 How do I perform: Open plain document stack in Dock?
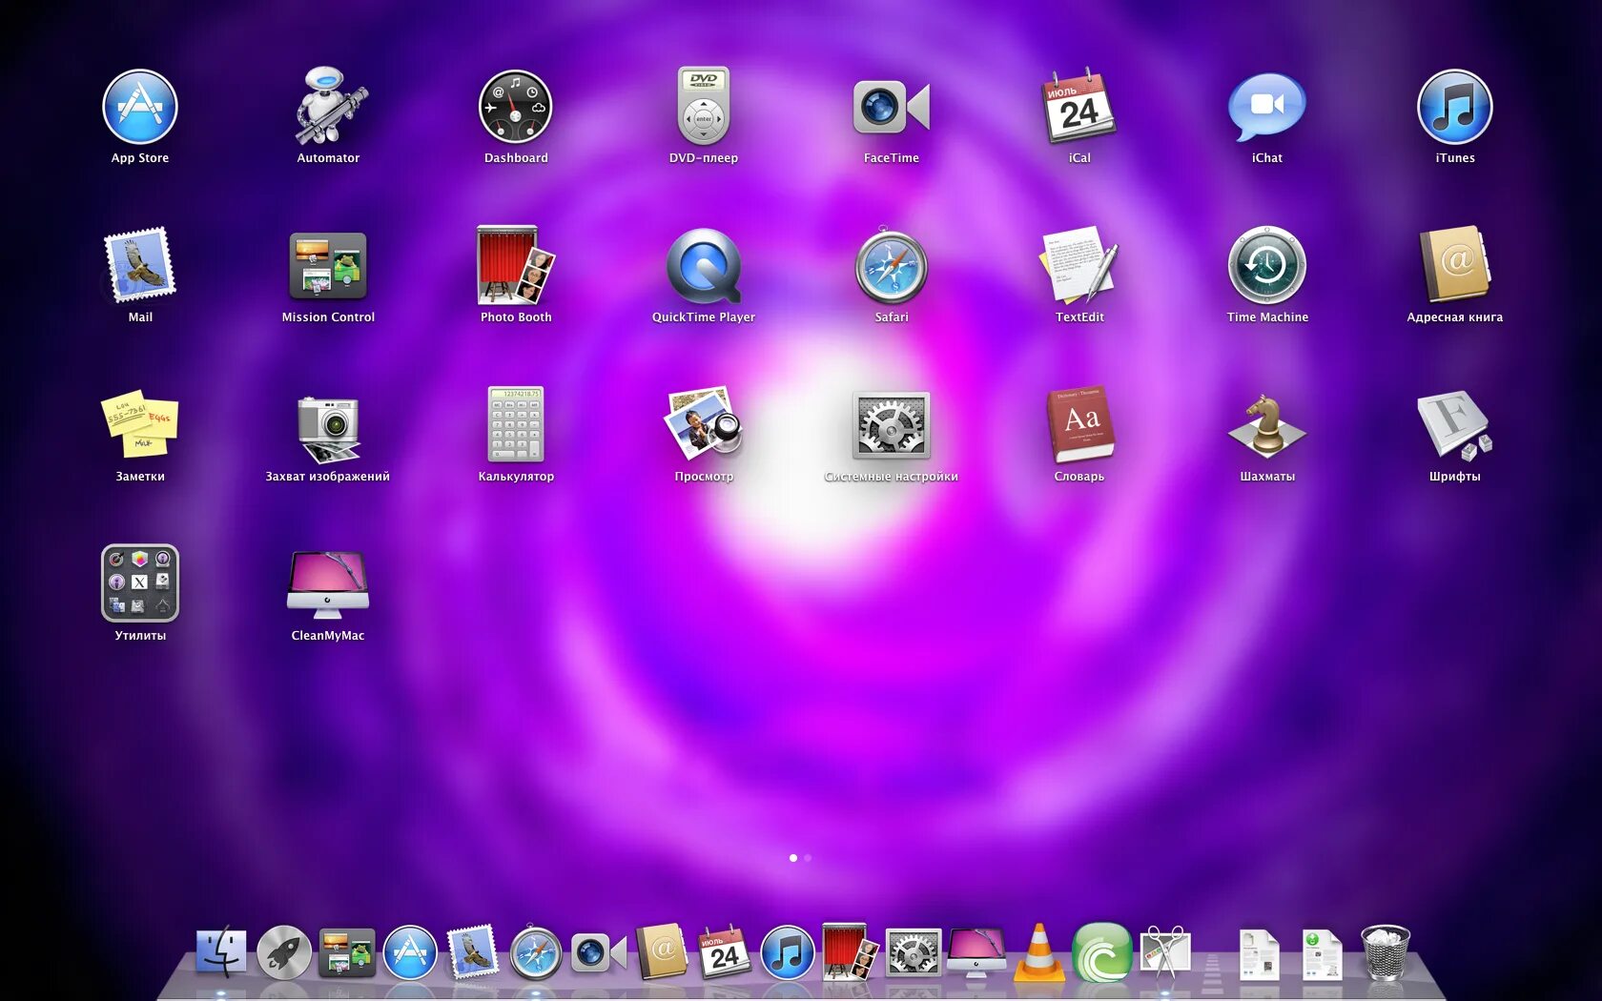tap(1260, 954)
